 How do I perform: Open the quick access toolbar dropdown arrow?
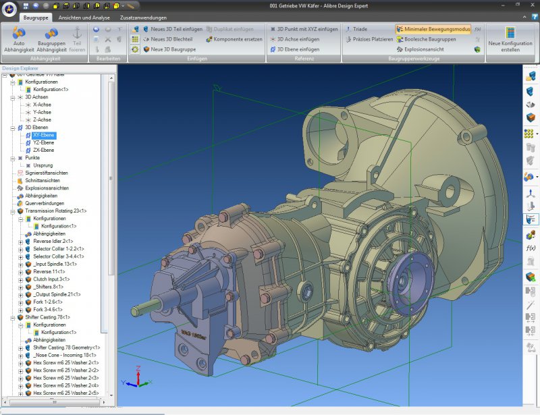pos(123,6)
